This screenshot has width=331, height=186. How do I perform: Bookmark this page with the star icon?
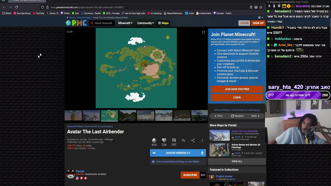[261, 7]
